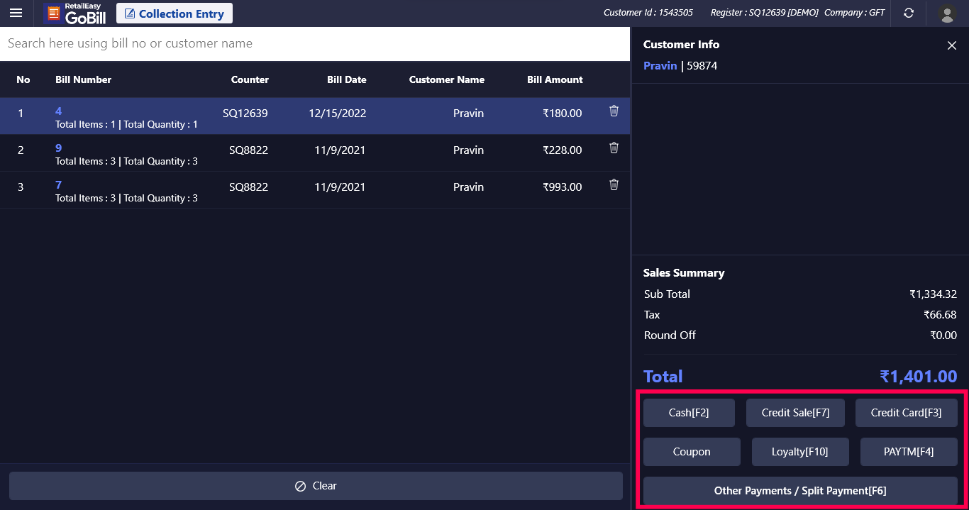Click the refresh sync icon

(908, 13)
